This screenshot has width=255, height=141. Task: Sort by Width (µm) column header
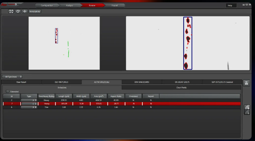point(81,96)
